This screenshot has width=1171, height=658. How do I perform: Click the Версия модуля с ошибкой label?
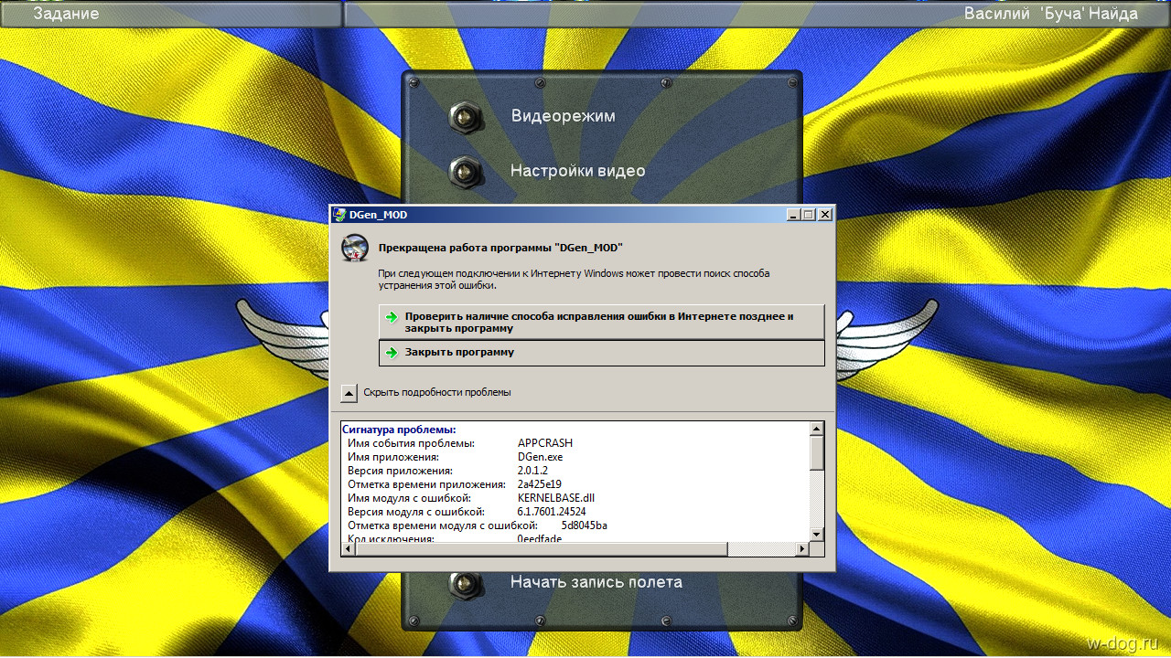(416, 512)
